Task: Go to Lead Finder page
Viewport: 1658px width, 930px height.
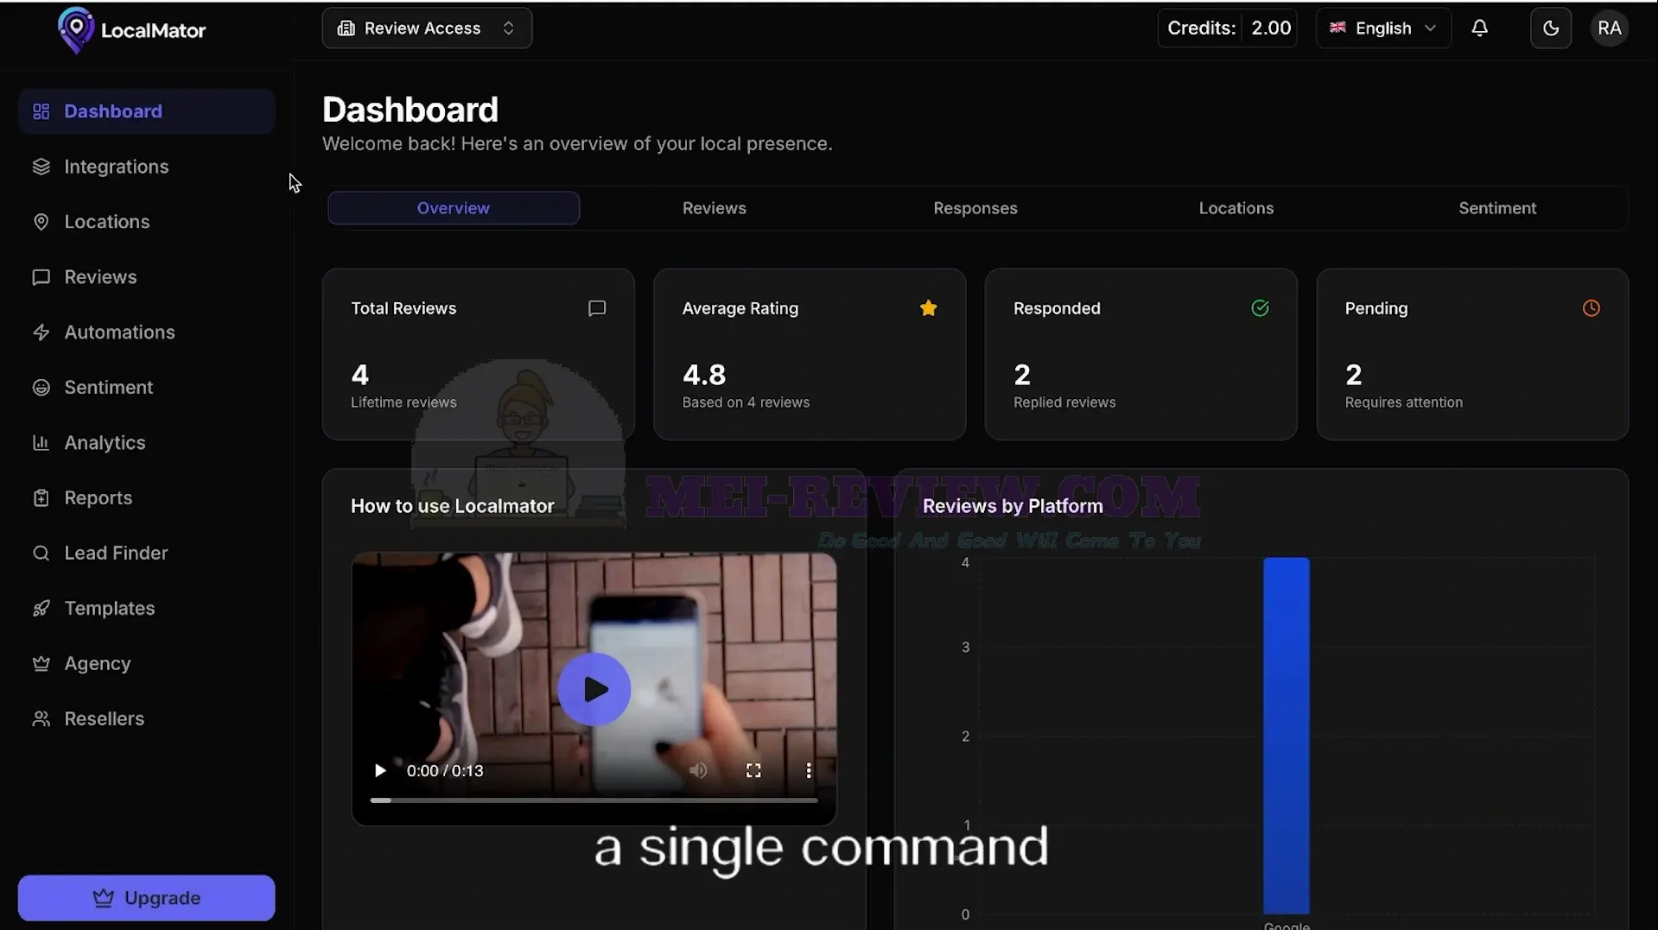Action: click(146, 554)
